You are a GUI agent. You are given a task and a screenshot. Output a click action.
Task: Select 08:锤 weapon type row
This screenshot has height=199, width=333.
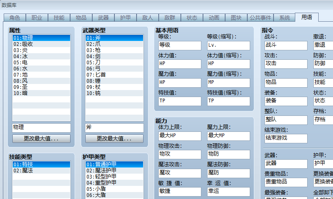(114, 81)
